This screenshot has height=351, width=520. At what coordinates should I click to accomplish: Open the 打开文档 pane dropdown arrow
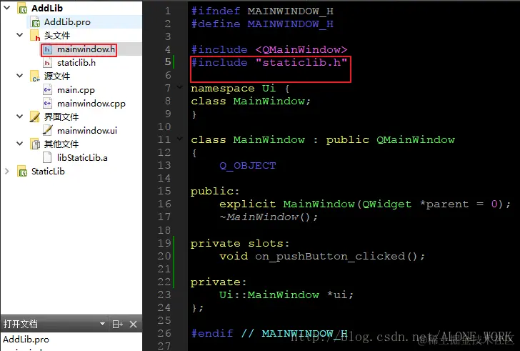click(102, 324)
